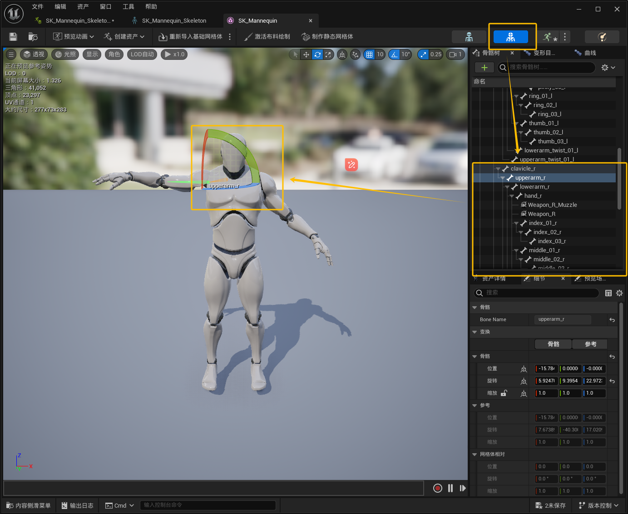Switch to the skeleton editor mode icon
This screenshot has width=628, height=514.
coord(469,37)
